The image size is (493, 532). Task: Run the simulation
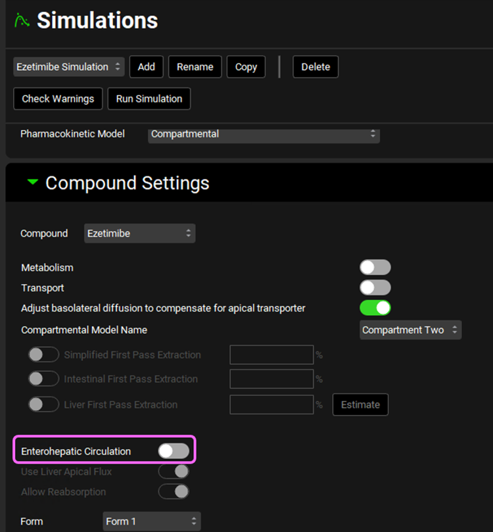149,99
